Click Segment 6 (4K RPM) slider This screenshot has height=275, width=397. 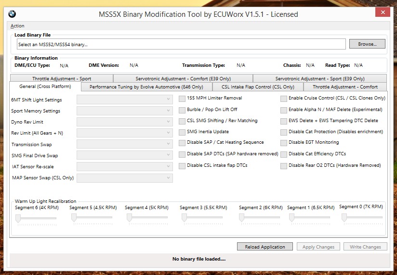pyautogui.click(x=36, y=219)
